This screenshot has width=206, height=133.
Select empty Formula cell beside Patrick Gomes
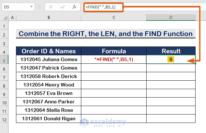[114, 68]
